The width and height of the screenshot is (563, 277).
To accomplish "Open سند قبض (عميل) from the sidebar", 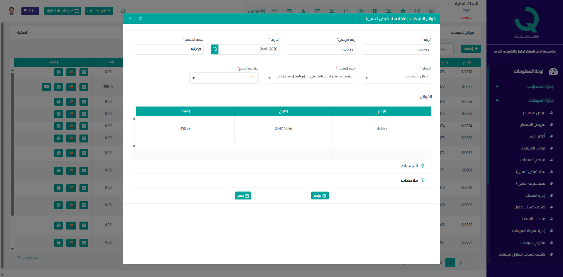I will point(530,172).
